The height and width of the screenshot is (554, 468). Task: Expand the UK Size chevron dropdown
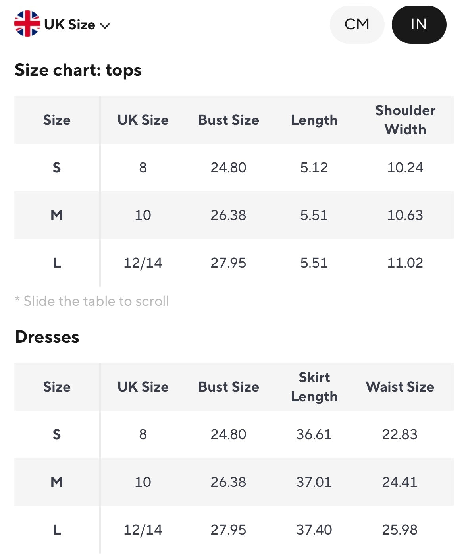click(105, 26)
